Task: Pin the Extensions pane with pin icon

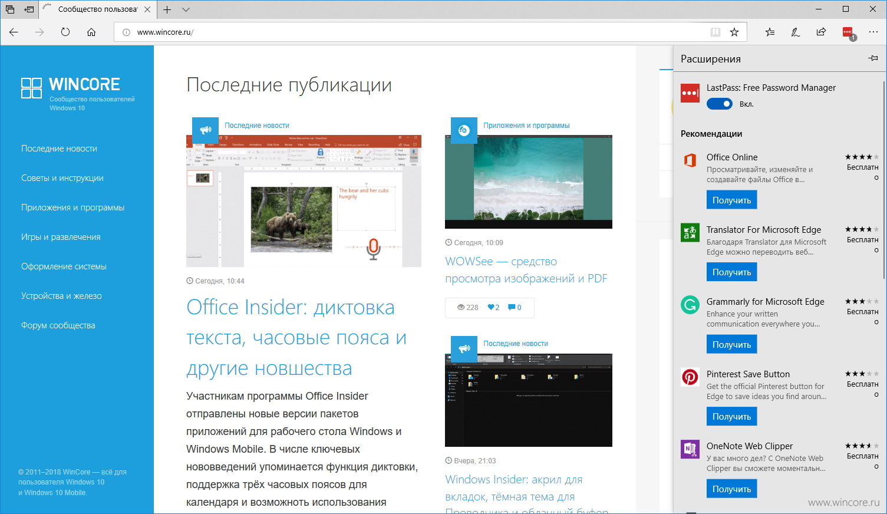Action: [x=873, y=58]
